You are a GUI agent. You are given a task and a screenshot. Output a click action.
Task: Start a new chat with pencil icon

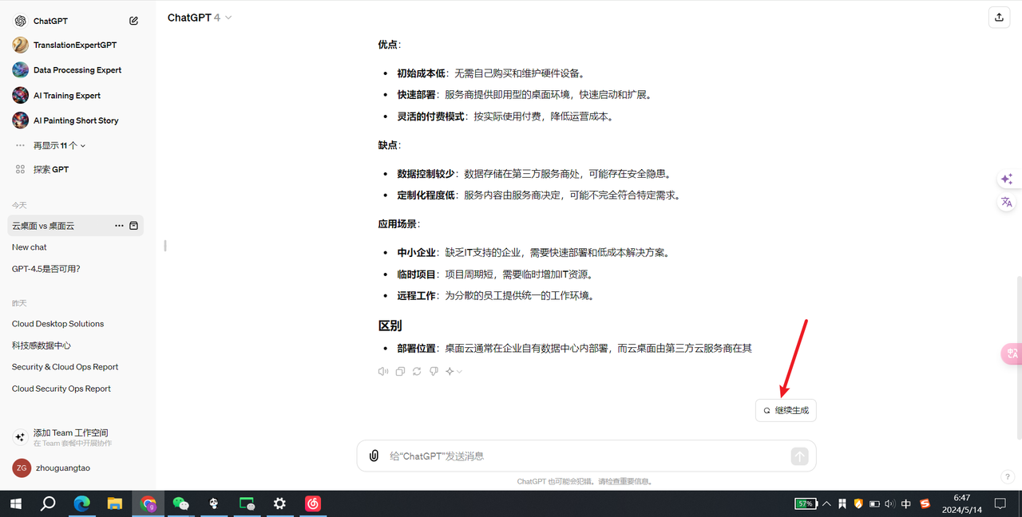pyautogui.click(x=133, y=20)
